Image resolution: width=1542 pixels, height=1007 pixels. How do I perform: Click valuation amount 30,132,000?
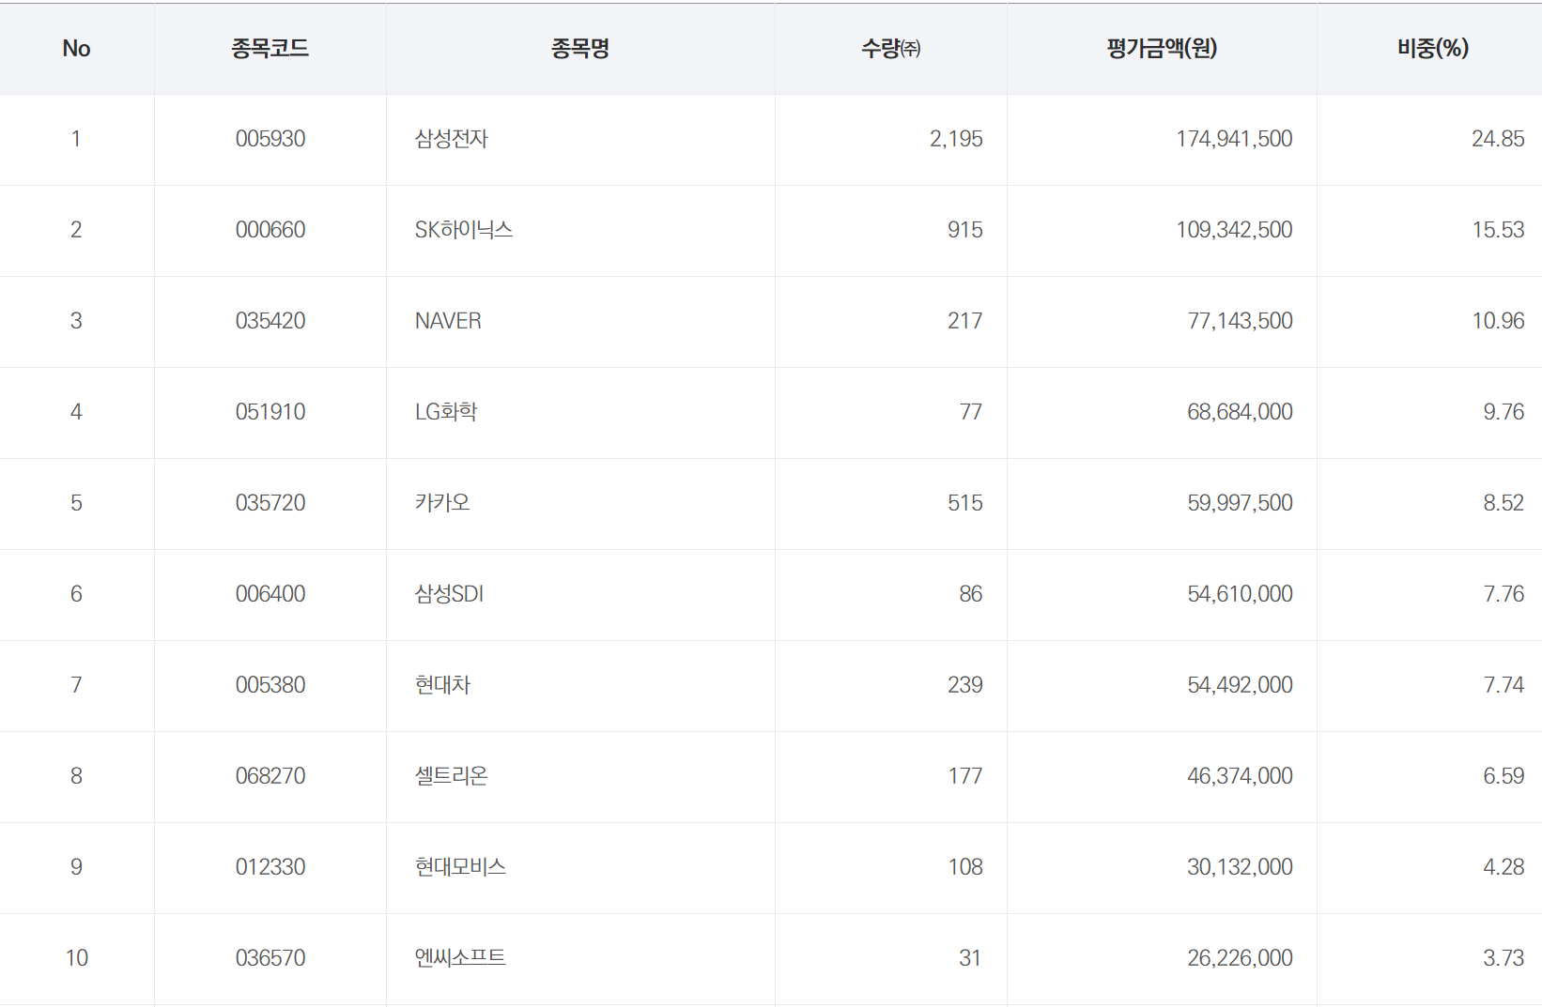tap(1240, 867)
